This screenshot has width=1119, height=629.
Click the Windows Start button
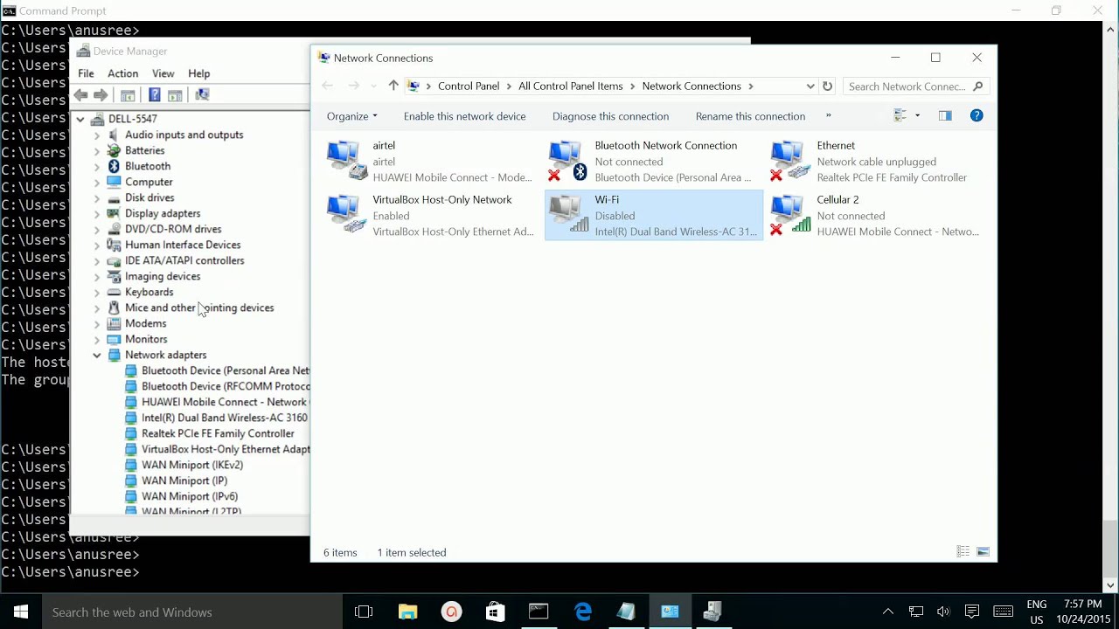(21, 612)
